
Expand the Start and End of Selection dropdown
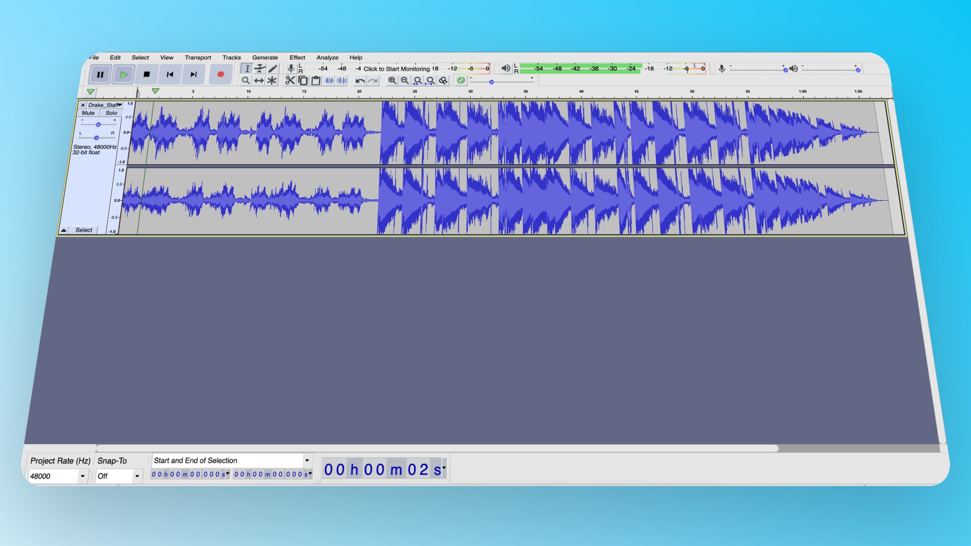[x=307, y=460]
